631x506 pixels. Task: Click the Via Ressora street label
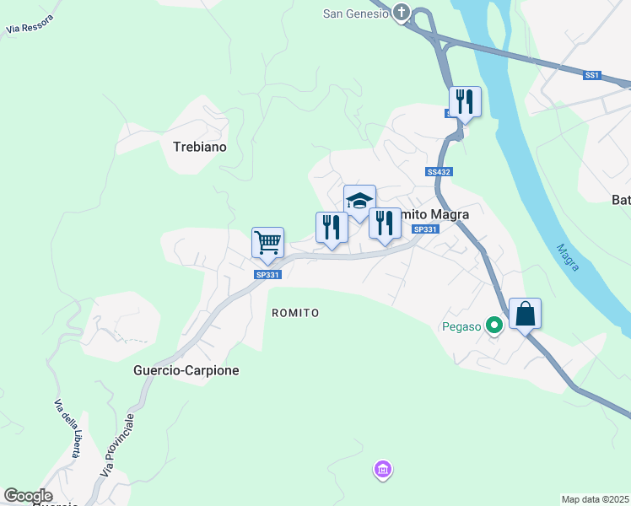point(30,24)
